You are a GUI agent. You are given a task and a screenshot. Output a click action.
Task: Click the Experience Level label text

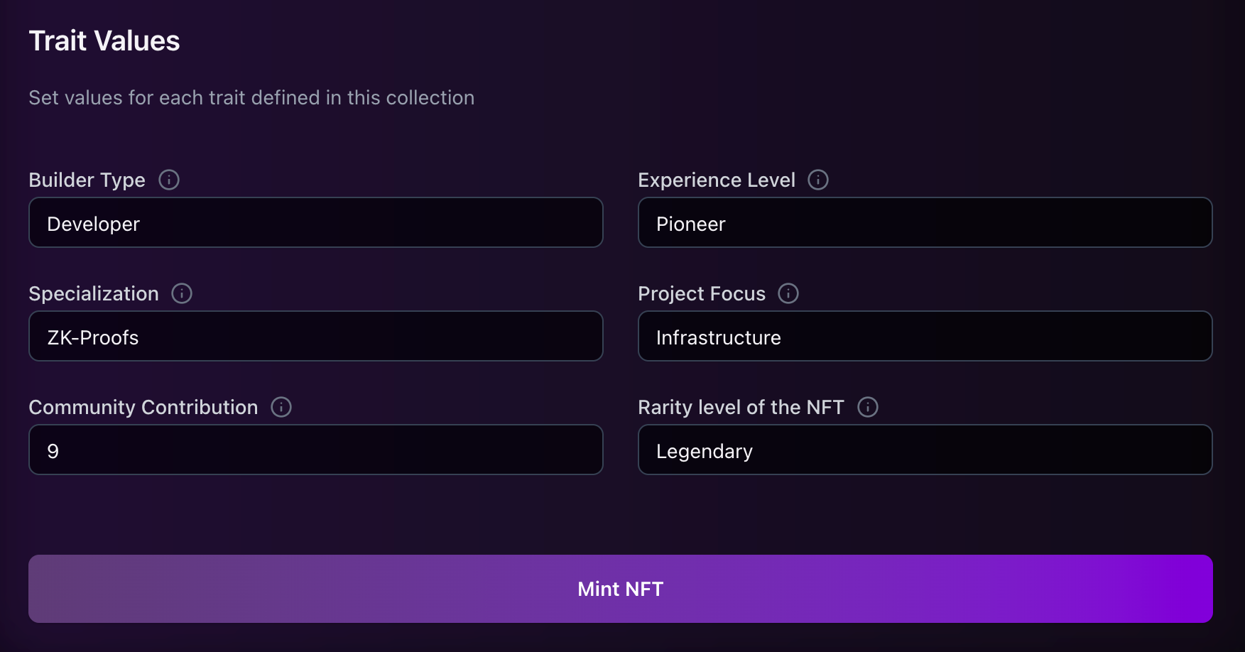click(x=716, y=180)
